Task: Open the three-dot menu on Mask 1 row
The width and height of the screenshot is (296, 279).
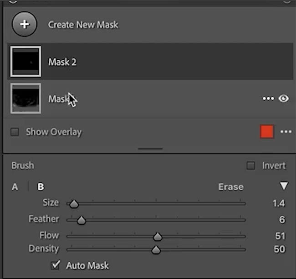Action: [x=268, y=98]
